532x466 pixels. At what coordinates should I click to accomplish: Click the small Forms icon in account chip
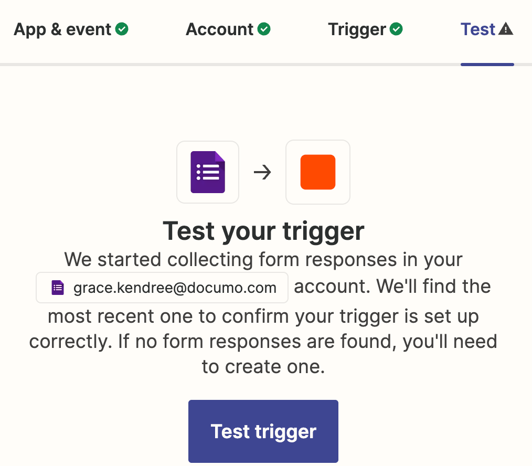pos(58,288)
